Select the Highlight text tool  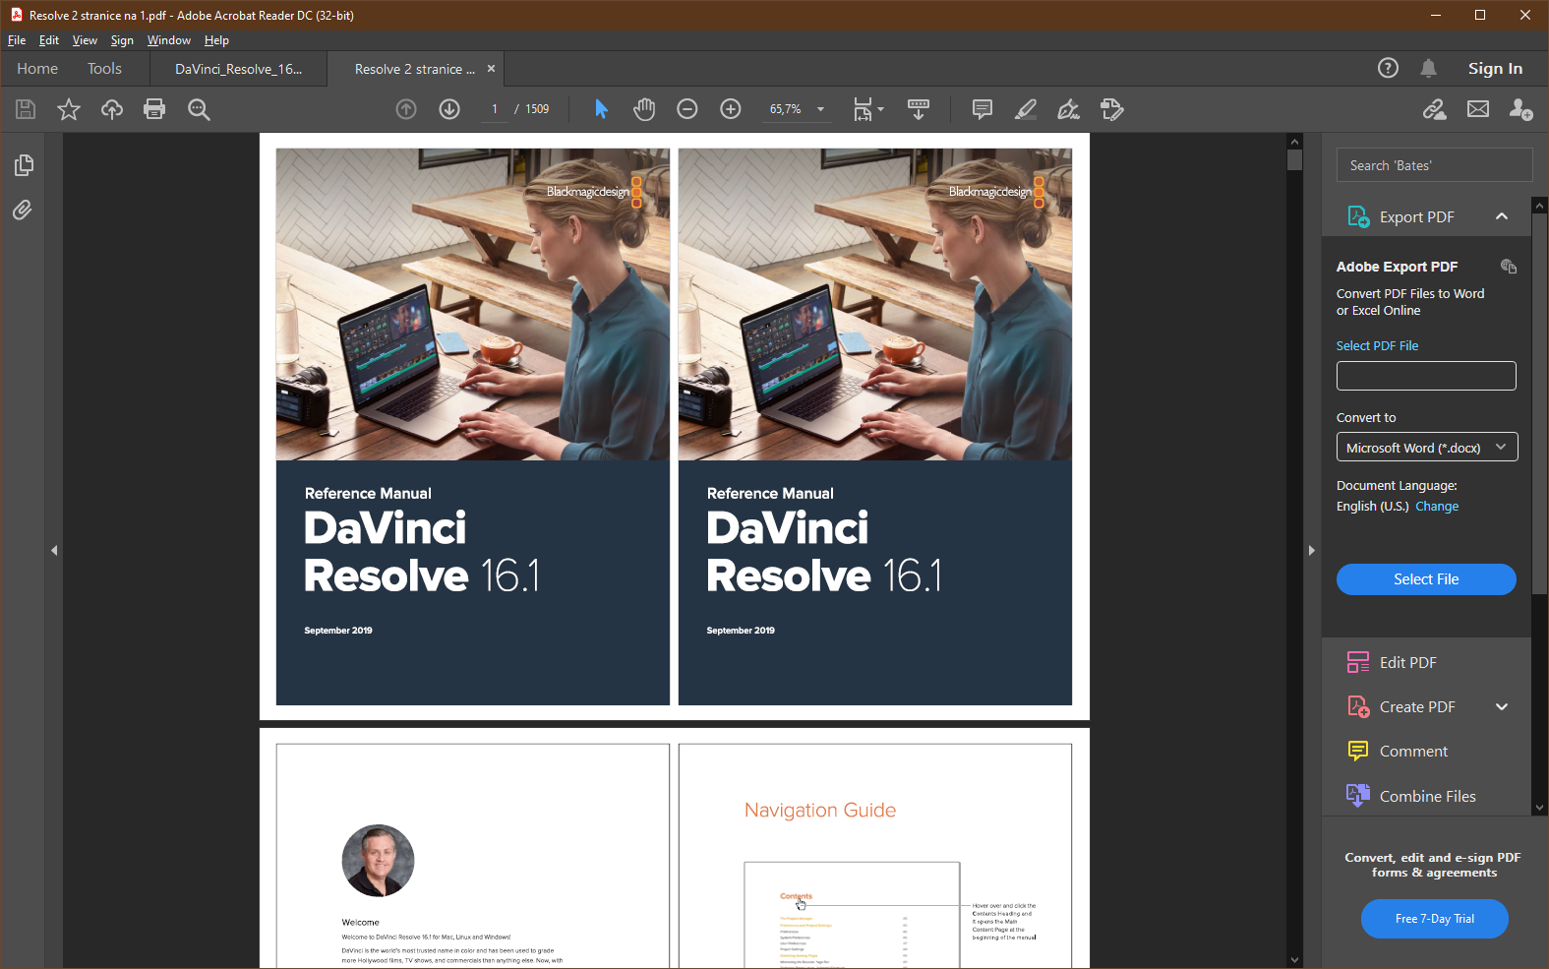point(1025,109)
